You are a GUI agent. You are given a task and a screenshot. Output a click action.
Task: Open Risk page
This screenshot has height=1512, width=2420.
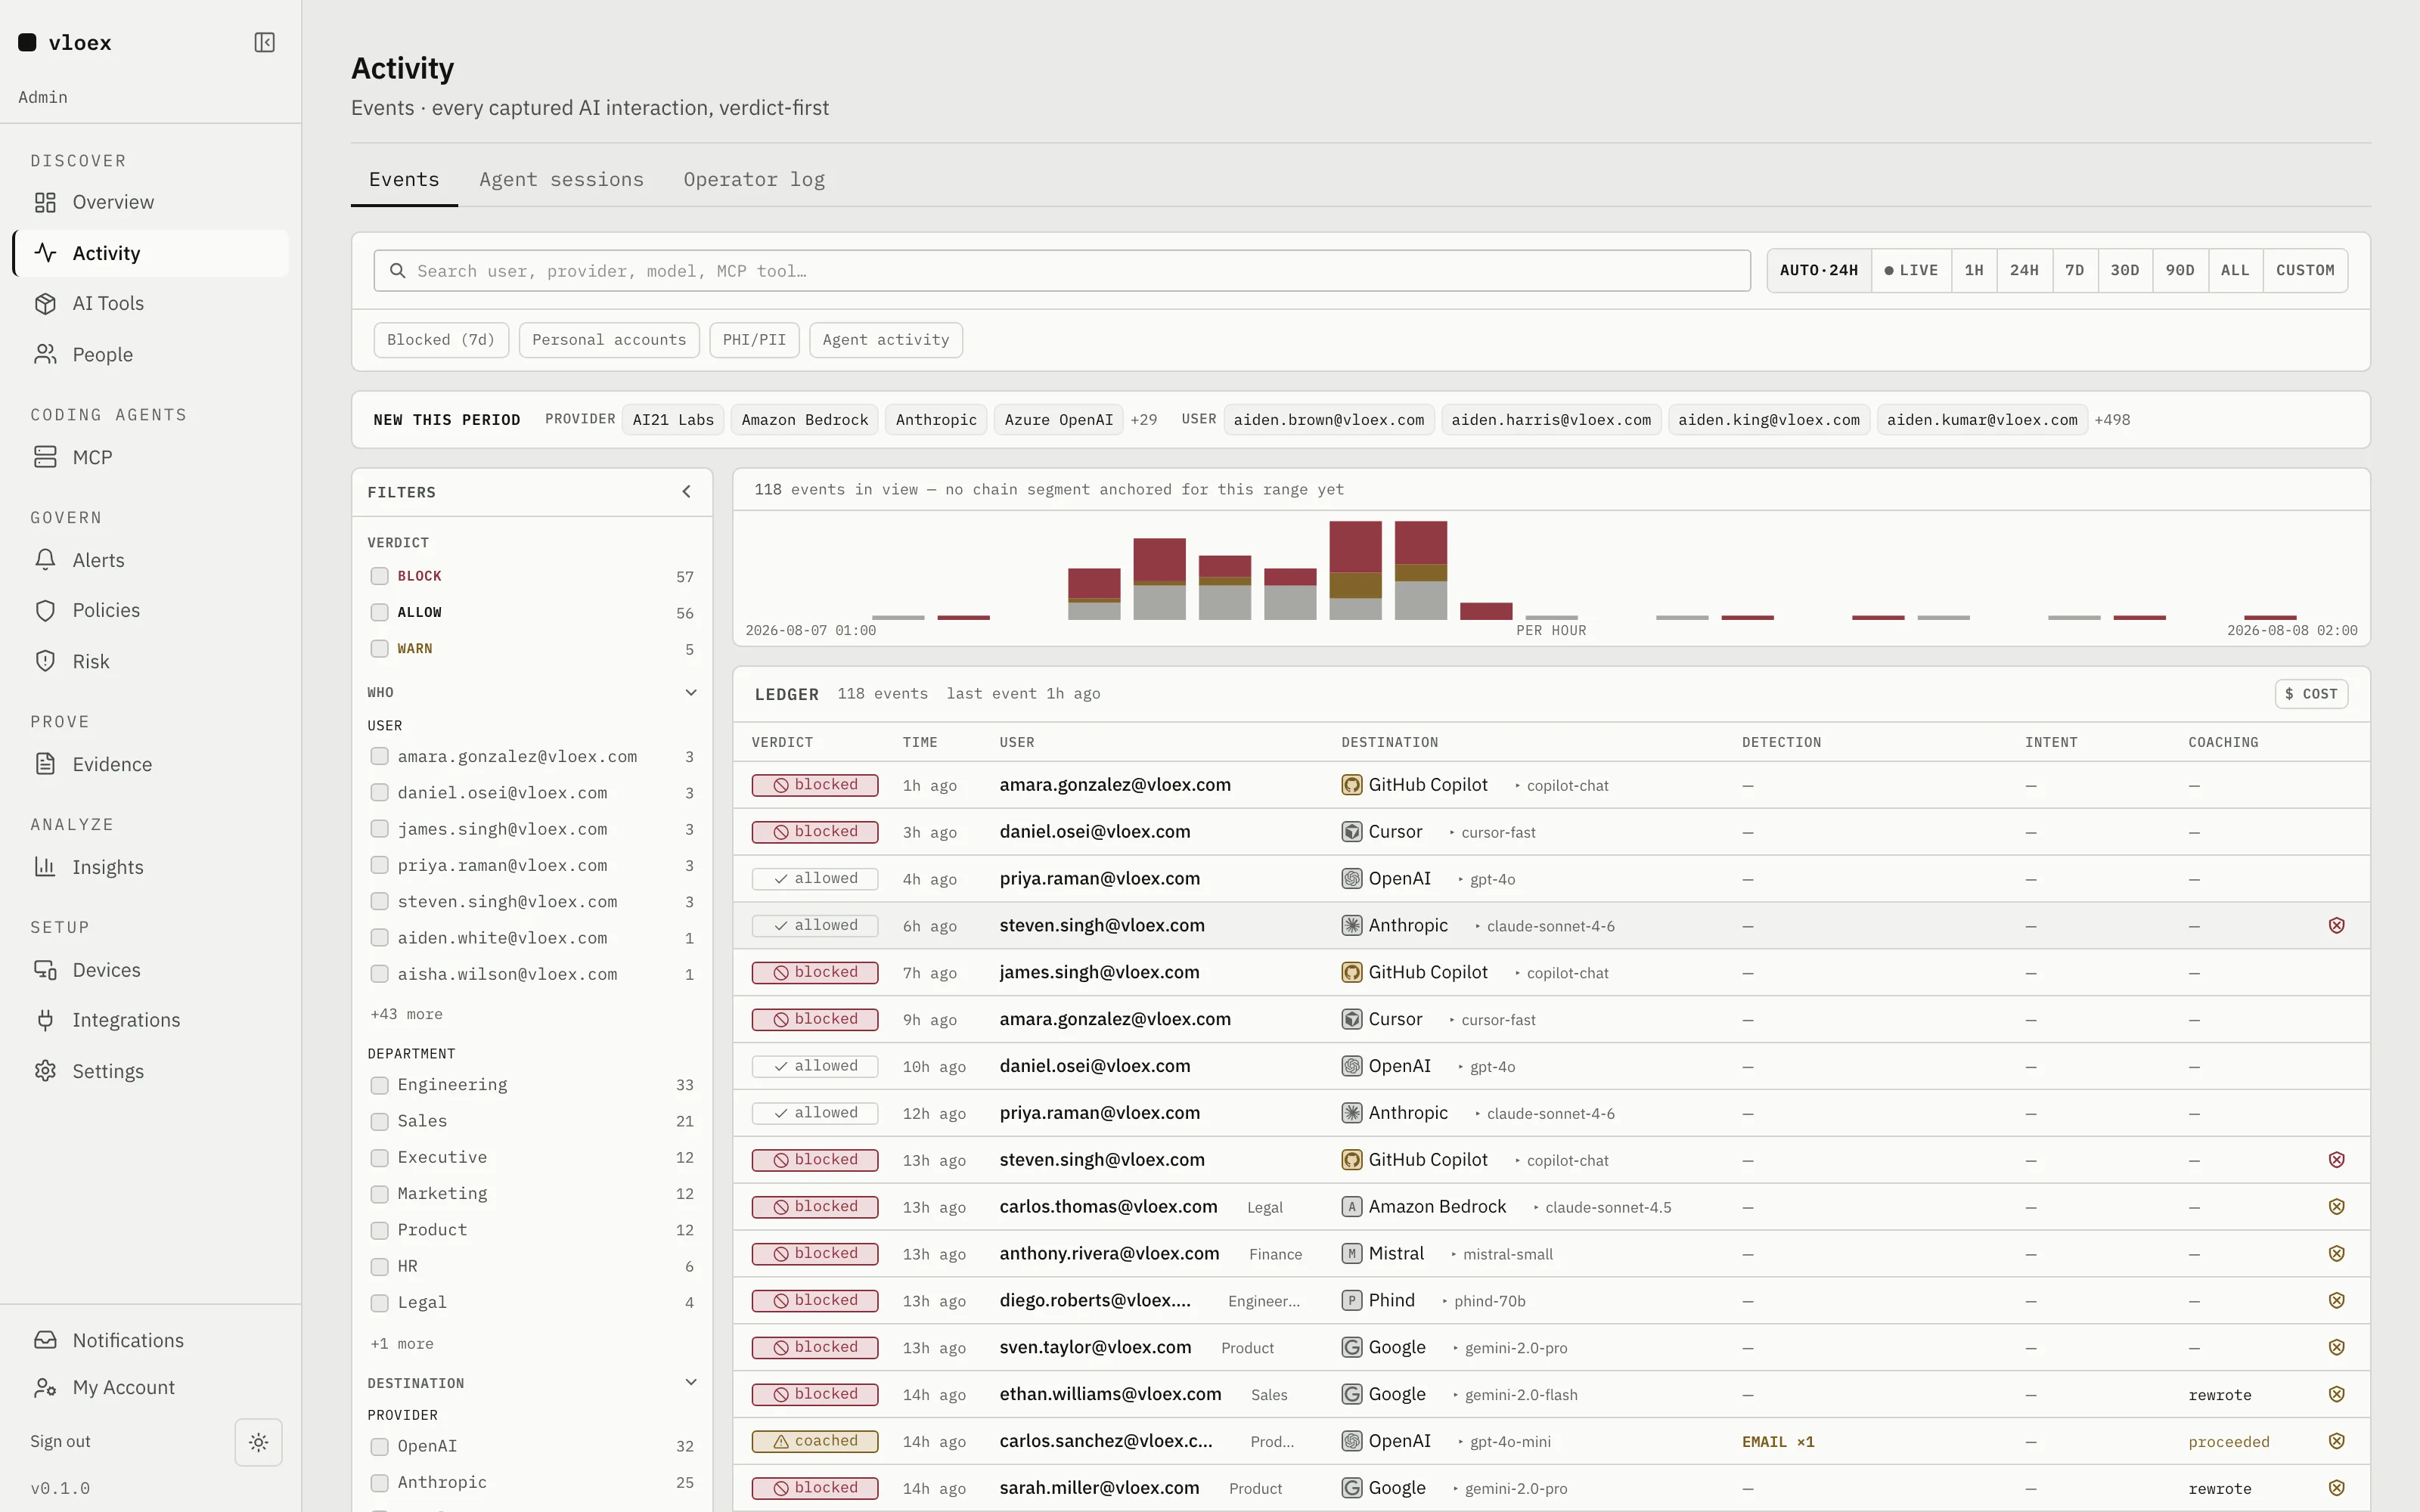(151, 661)
